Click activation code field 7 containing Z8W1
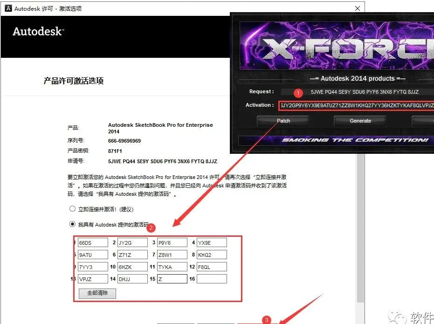 point(172,255)
